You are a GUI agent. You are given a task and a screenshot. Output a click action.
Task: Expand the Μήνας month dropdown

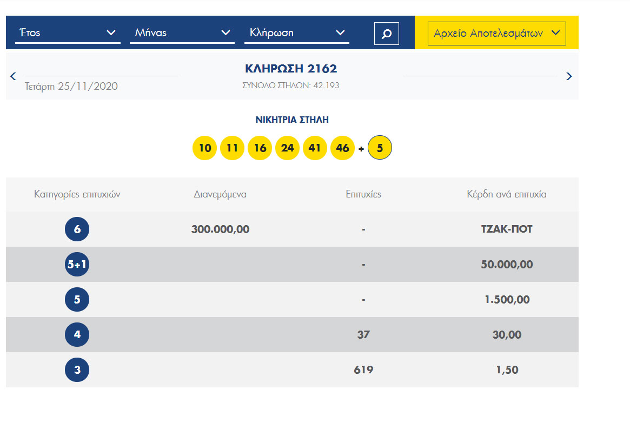(182, 33)
